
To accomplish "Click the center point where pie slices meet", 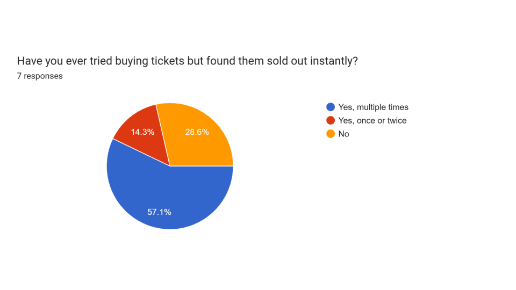I will [170, 166].
